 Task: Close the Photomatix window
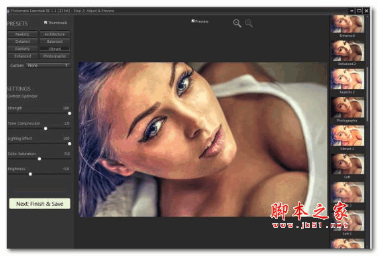[x=366, y=11]
